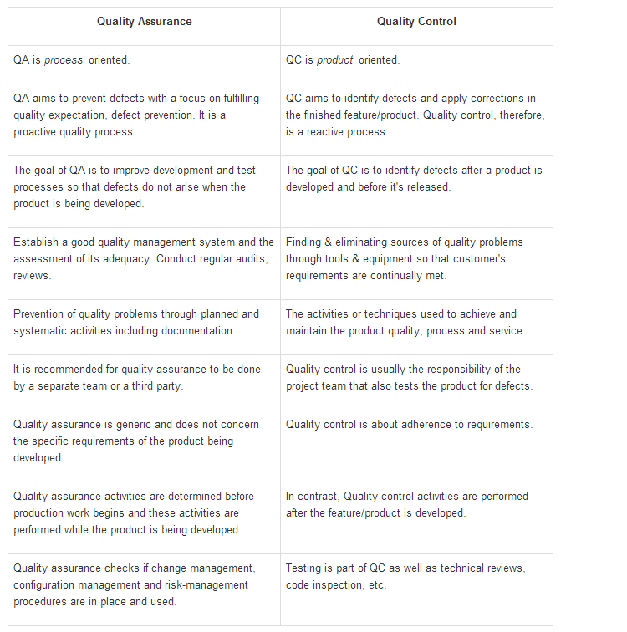
Task: Click the 'QC aims to identify defects' cell
Action: (x=416, y=115)
